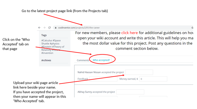Bookmark page with the star icon

click(x=192, y=28)
